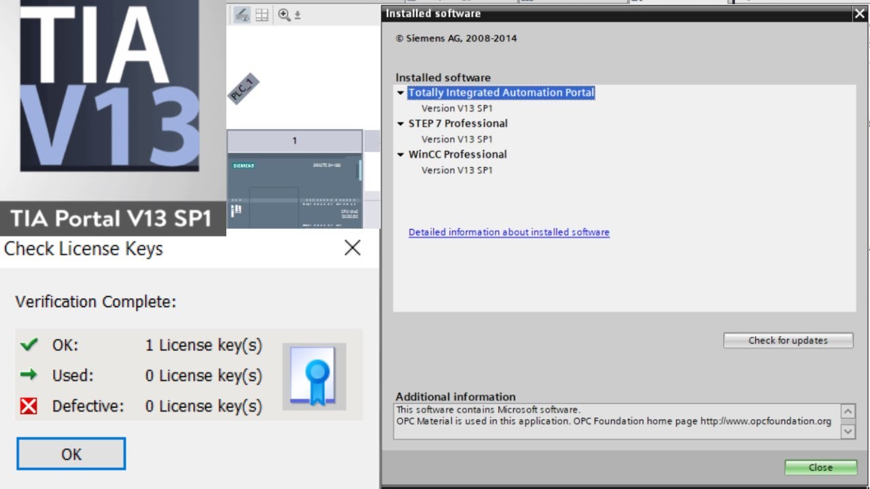Click the license certificate ribbon icon
870x489 pixels.
(314, 376)
